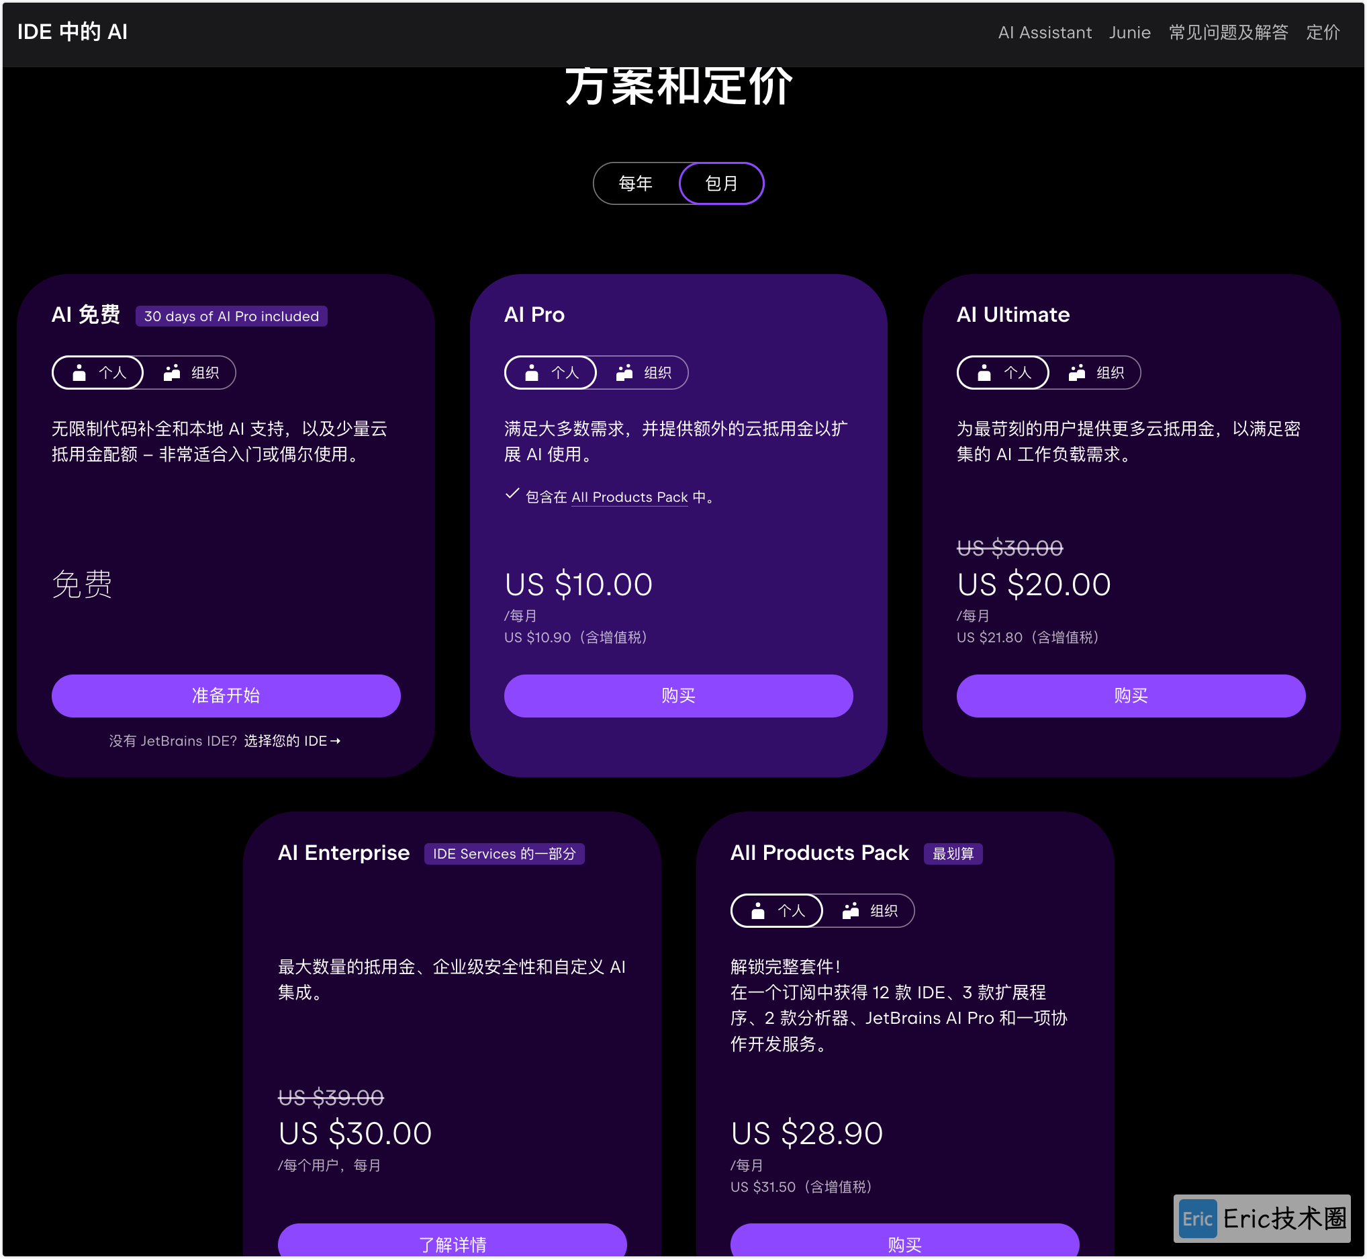1367x1259 pixels.
Task: Click 了解详情 in the AI Enterprise card
Action: [x=453, y=1242]
